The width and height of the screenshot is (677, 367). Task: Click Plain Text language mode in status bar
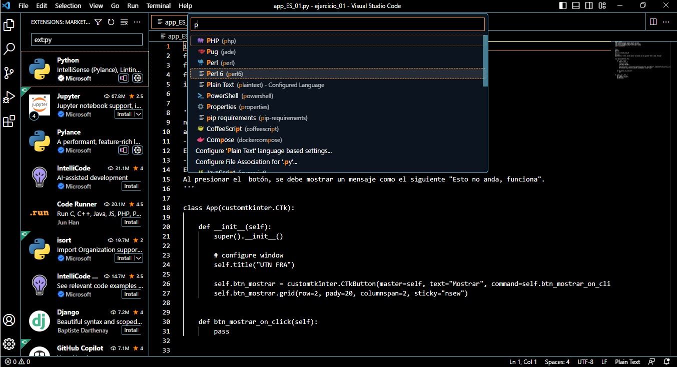click(627, 361)
